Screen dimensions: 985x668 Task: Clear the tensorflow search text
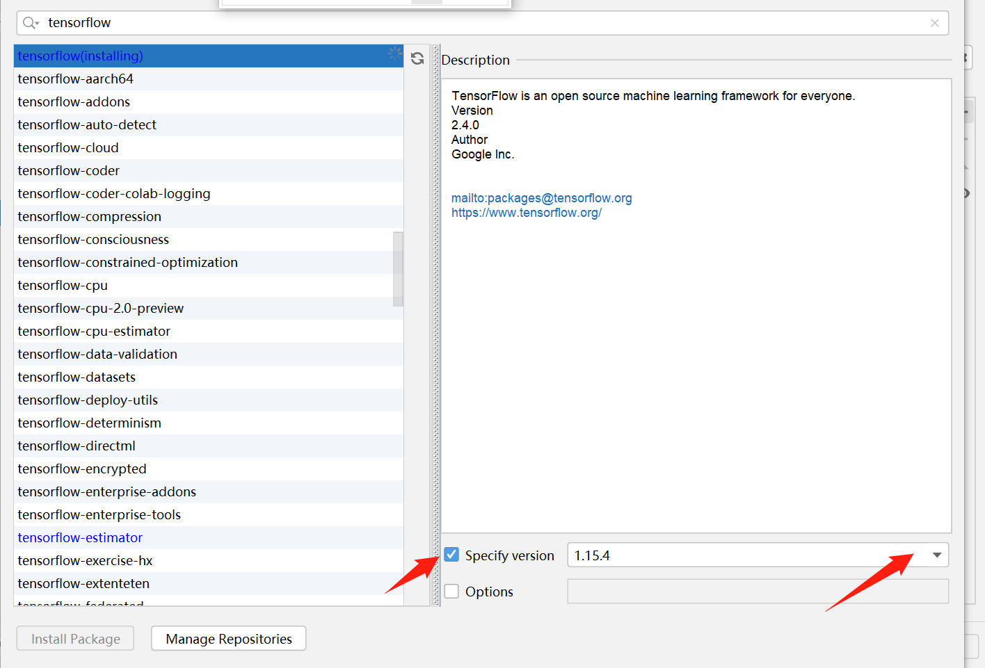(935, 22)
